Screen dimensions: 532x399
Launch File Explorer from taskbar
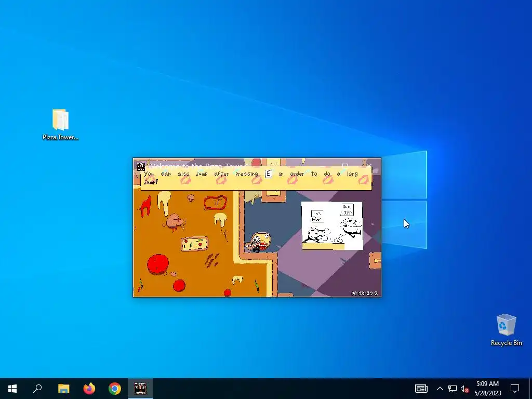[x=63, y=389]
